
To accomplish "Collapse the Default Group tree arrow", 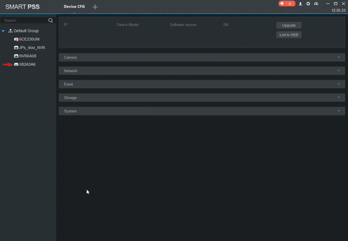I will 3,31.
